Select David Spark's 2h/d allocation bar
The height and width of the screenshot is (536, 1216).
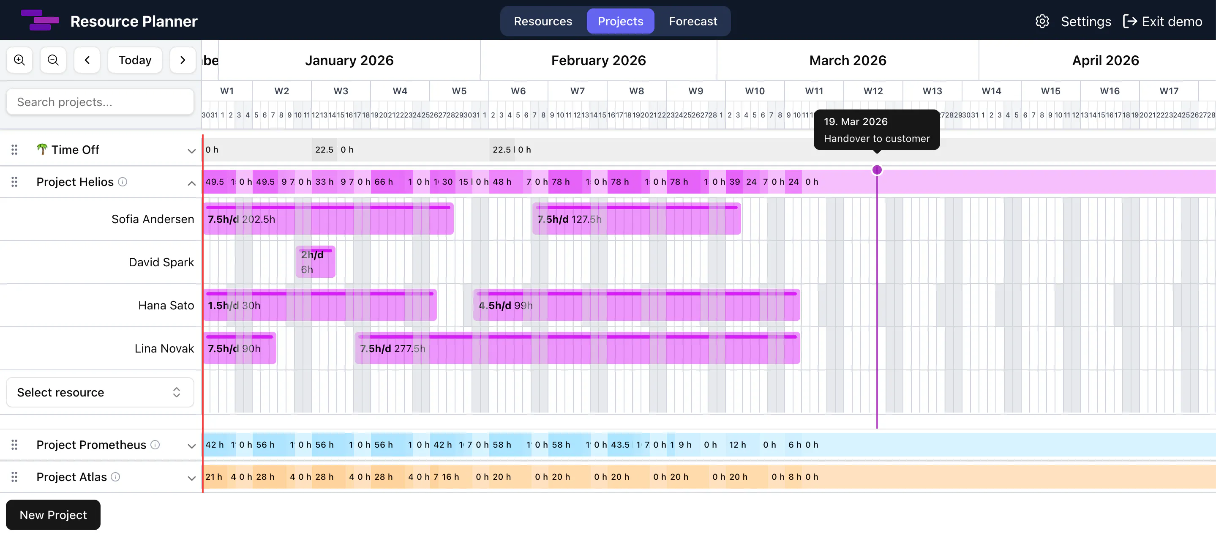pyautogui.click(x=315, y=262)
